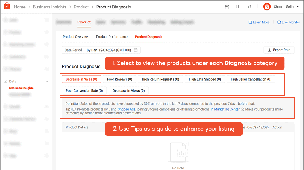Go to Product breadcrumb
Image resolution: width=304 pixels, height=170 pixels.
click(81, 7)
